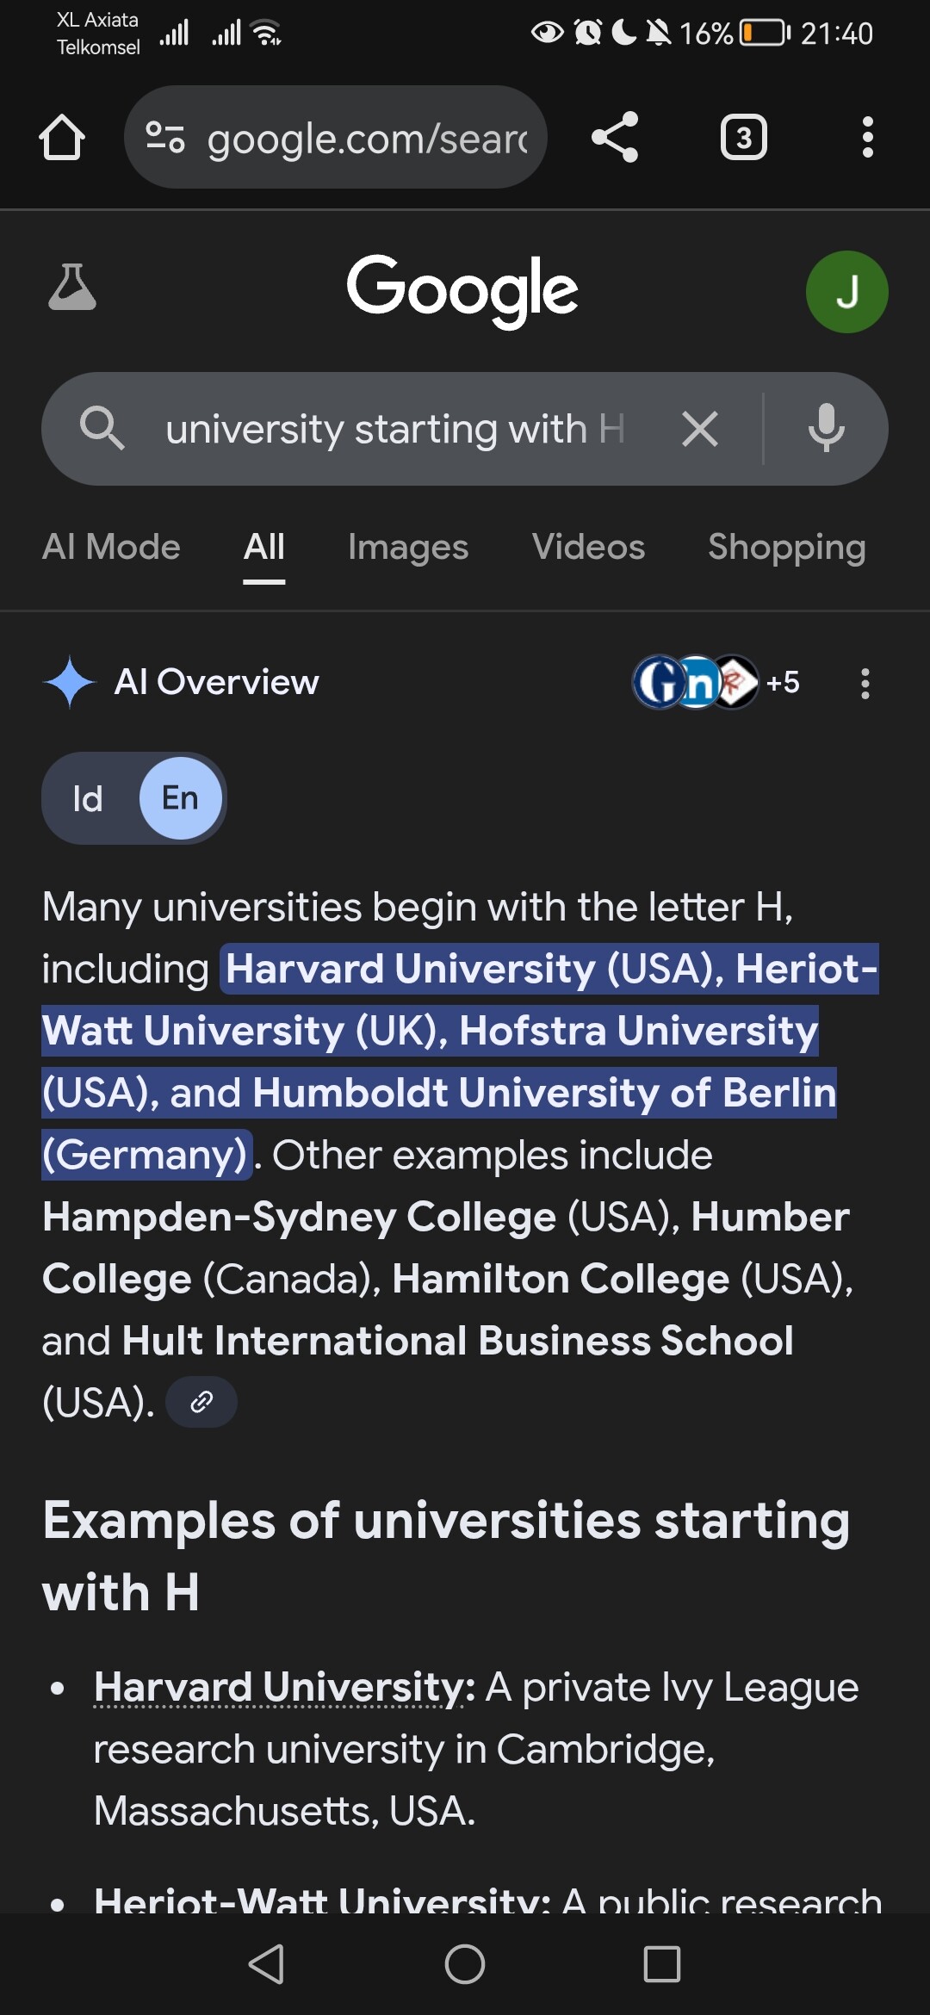Tap the share page icon
The width and height of the screenshot is (930, 2015).
[615, 138]
